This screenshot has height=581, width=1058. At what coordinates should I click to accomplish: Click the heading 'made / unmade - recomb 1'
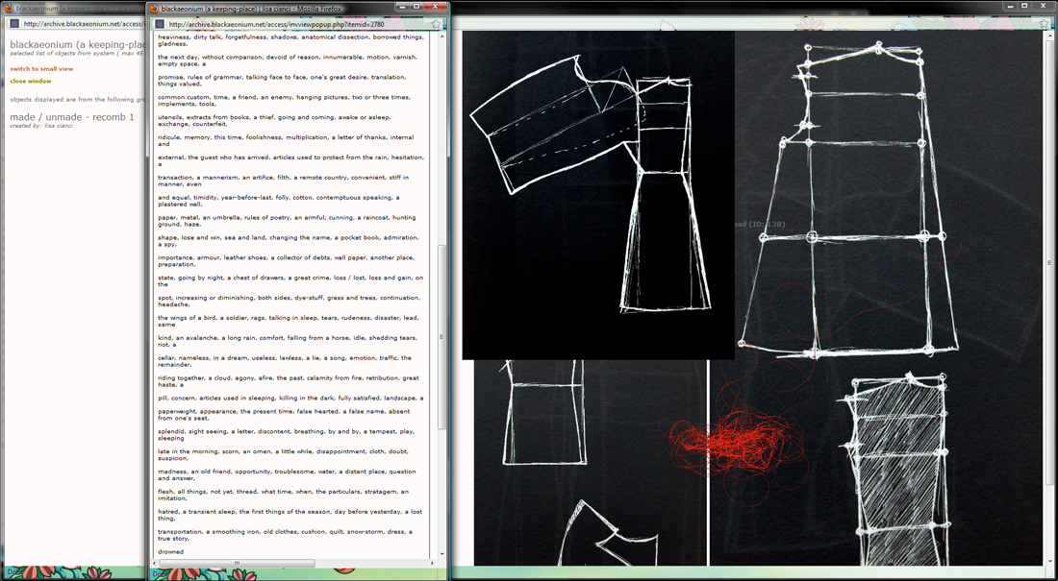(x=72, y=117)
